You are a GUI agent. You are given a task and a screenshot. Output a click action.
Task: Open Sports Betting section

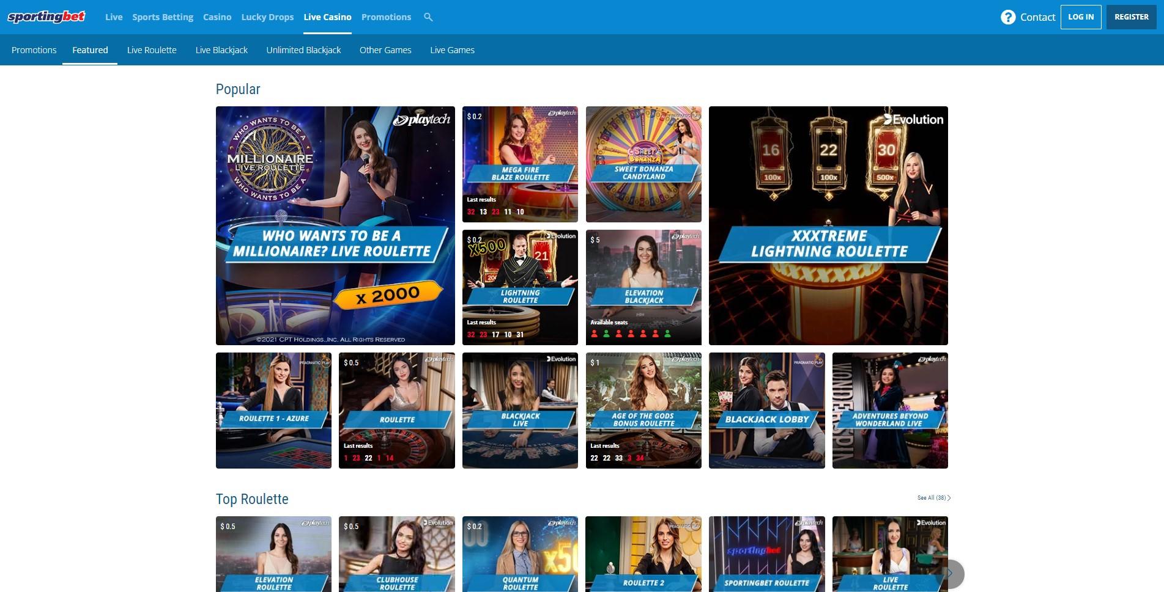click(163, 17)
